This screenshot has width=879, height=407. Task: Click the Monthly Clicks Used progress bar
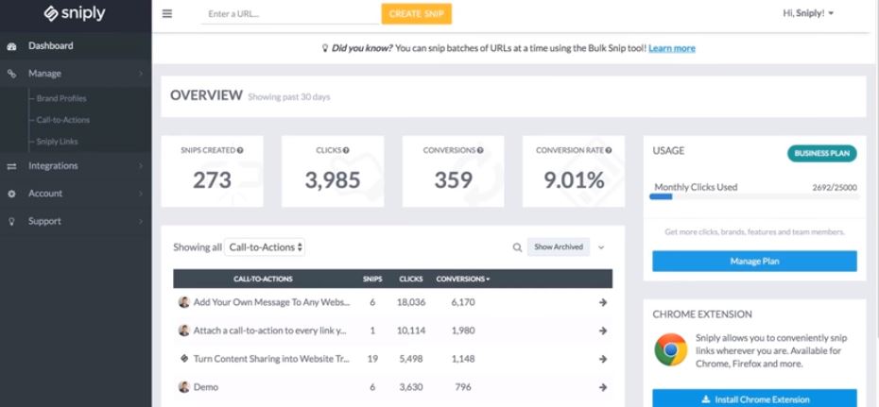pos(753,197)
